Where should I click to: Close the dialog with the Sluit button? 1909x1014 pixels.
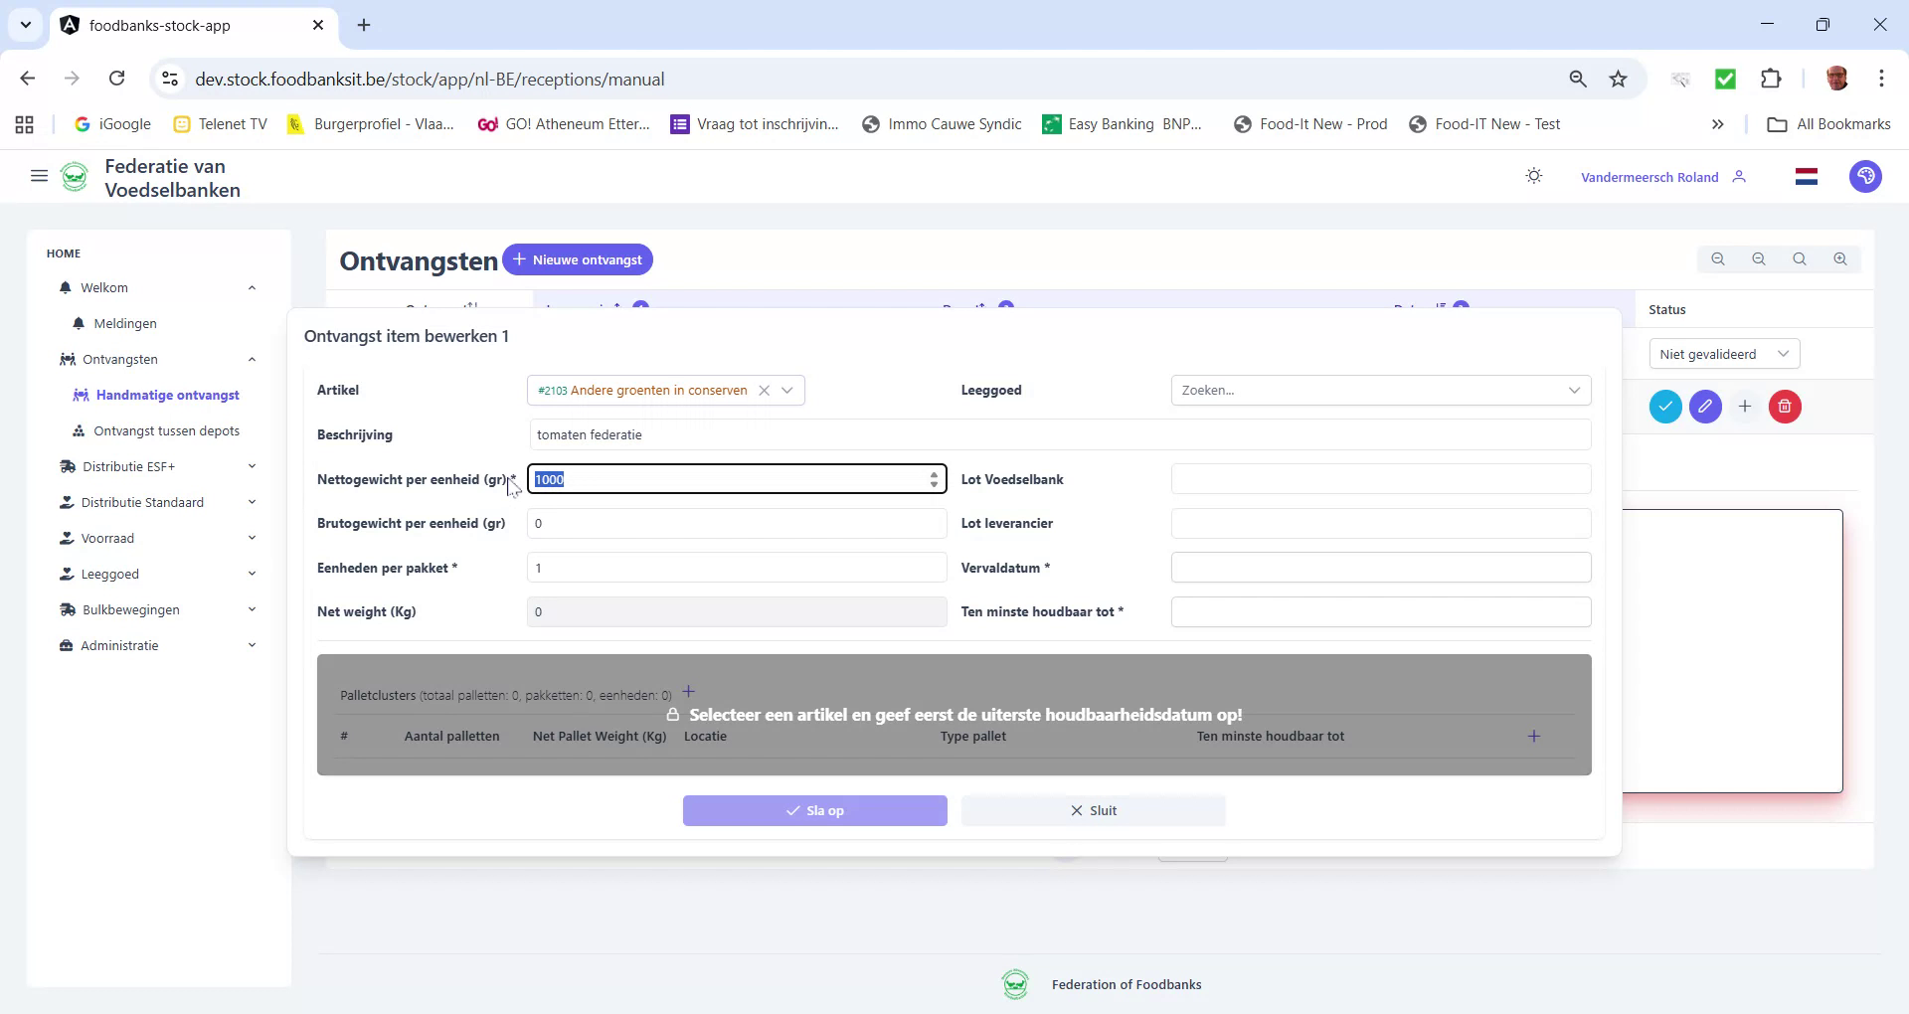[1093, 810]
